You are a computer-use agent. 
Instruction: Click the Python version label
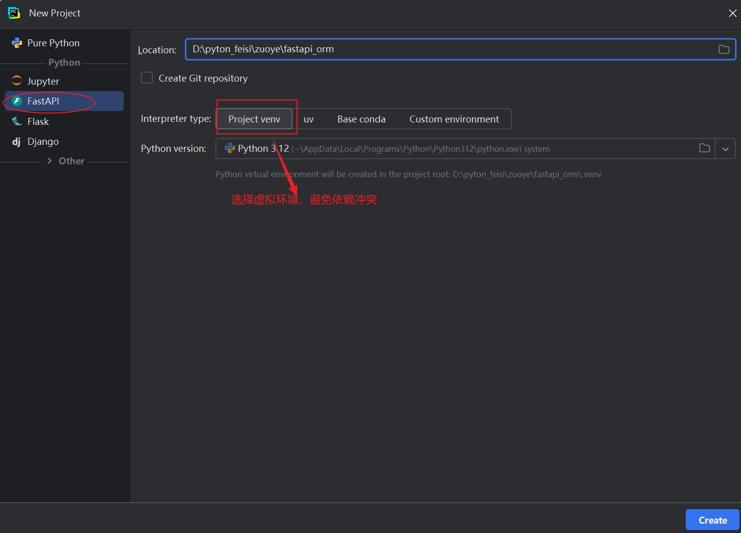(x=173, y=148)
